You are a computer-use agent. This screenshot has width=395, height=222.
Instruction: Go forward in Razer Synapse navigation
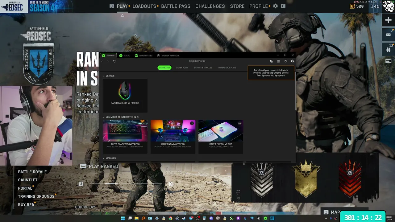tap(108, 61)
